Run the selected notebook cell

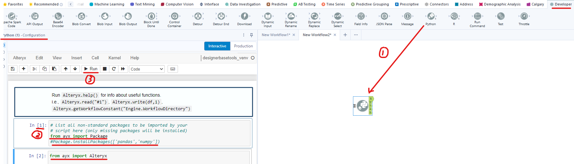[91, 69]
